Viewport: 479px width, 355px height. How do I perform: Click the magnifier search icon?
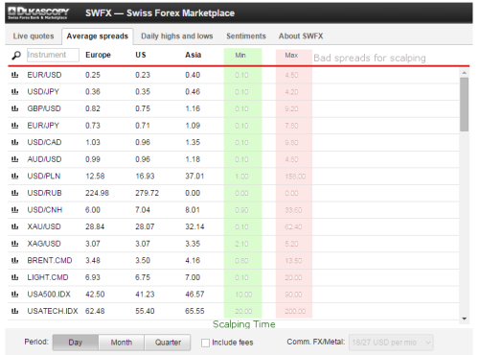16,56
